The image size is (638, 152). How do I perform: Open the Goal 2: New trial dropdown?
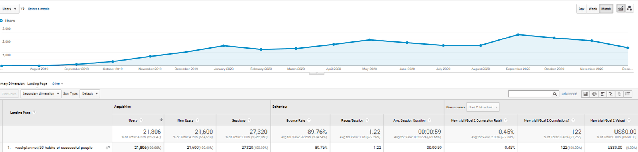483,107
